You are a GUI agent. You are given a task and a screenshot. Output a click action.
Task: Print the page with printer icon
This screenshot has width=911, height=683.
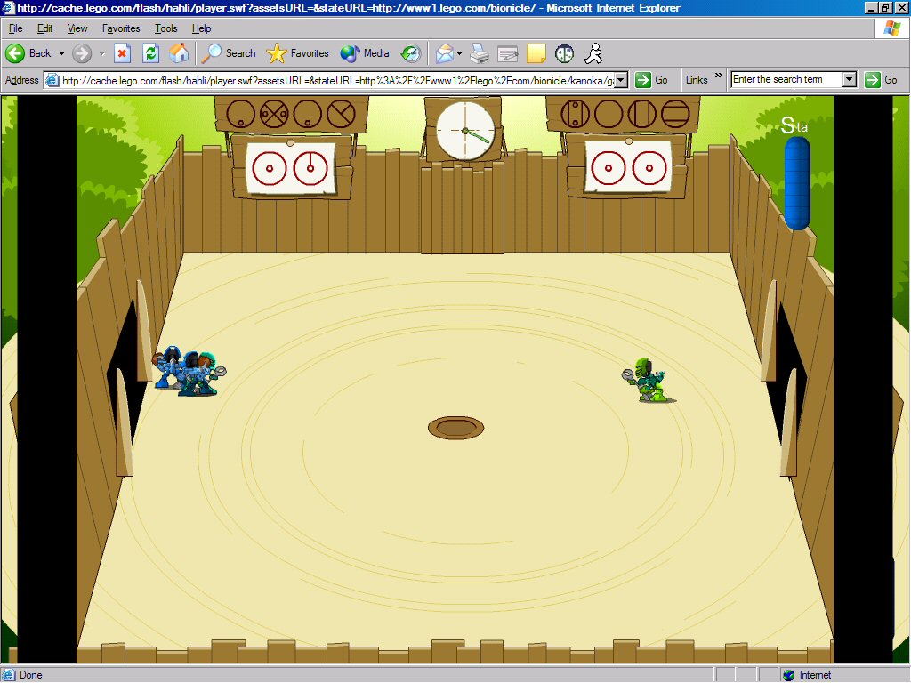click(x=480, y=53)
